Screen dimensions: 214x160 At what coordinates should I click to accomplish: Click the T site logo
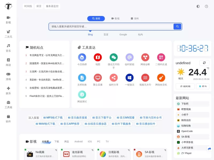[x=8, y=6]
